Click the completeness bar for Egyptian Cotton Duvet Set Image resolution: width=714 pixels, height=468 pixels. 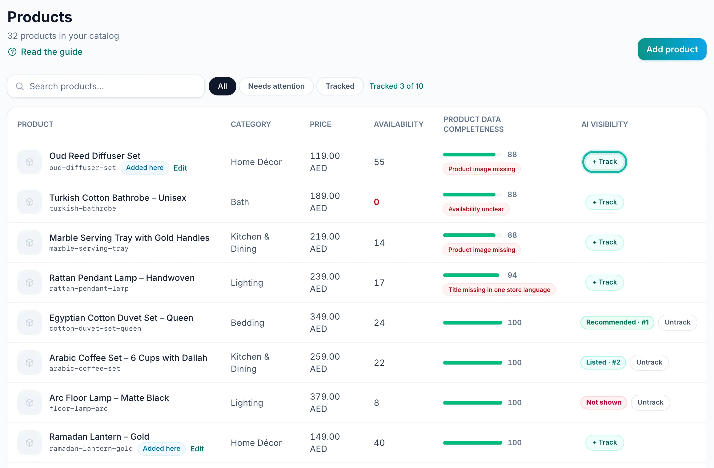tap(473, 323)
